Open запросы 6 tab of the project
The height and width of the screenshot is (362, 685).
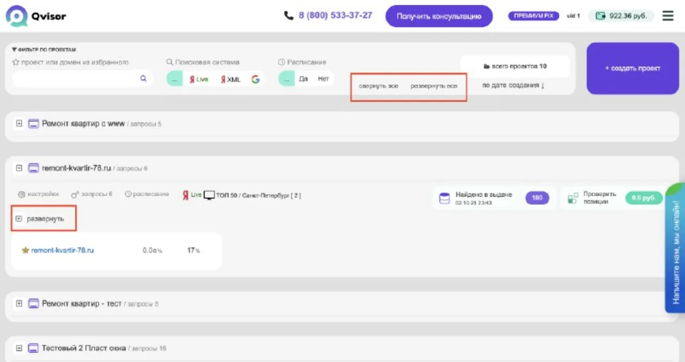[92, 195]
